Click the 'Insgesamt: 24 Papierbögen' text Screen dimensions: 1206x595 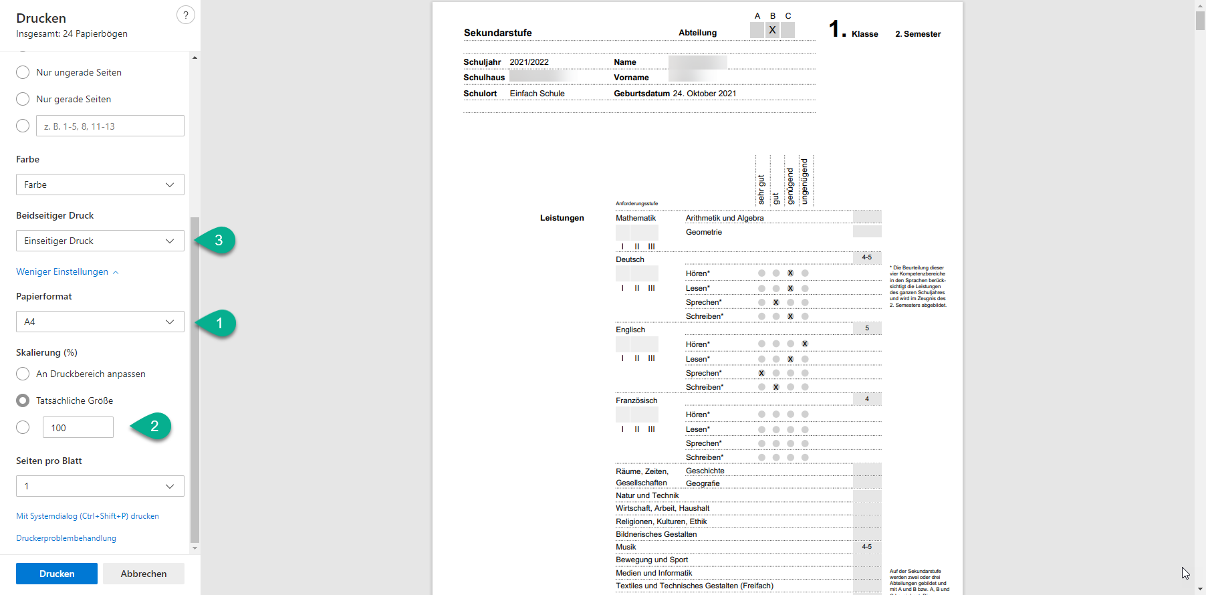72,33
